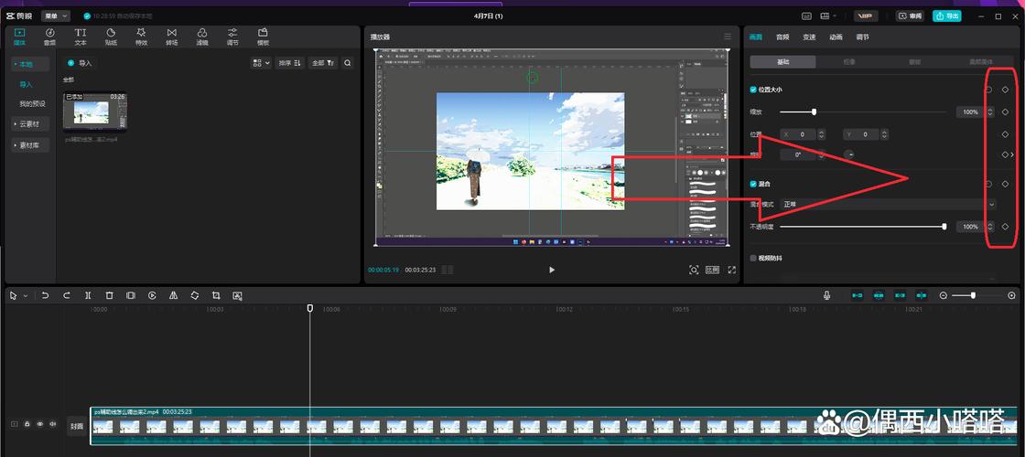Screen dimensions: 1025x457
Task: Toggle the track eye visibility icon
Action: (39, 424)
